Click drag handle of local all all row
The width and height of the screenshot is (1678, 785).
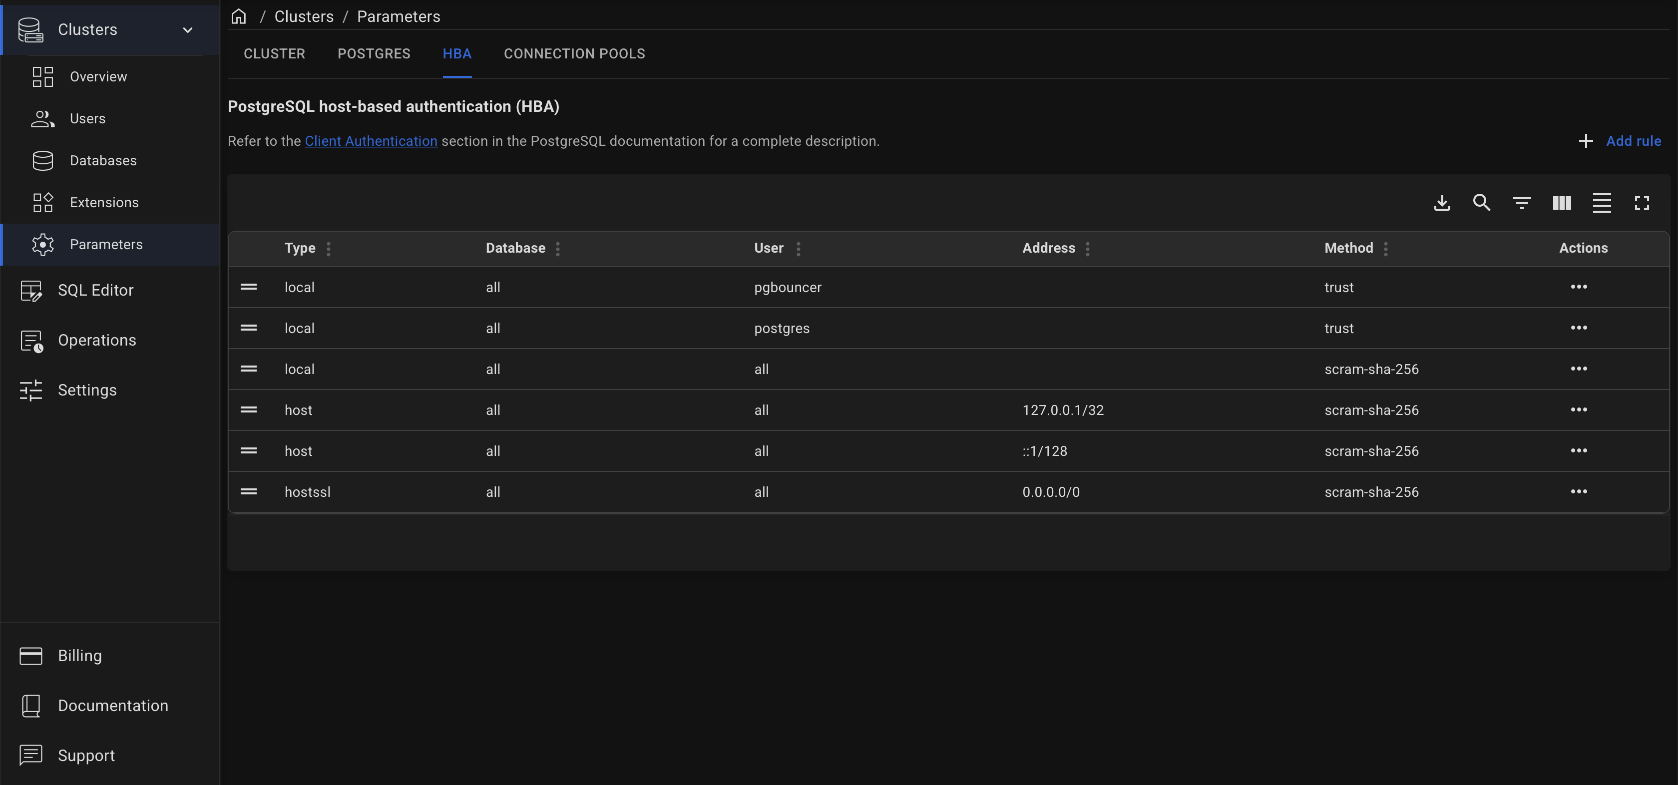pos(249,370)
